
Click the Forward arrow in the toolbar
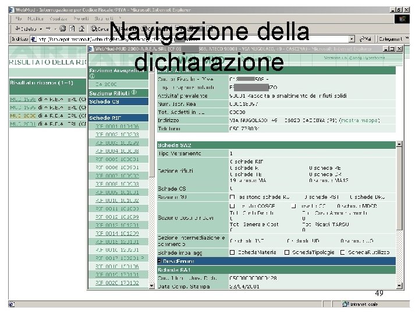click(48, 28)
